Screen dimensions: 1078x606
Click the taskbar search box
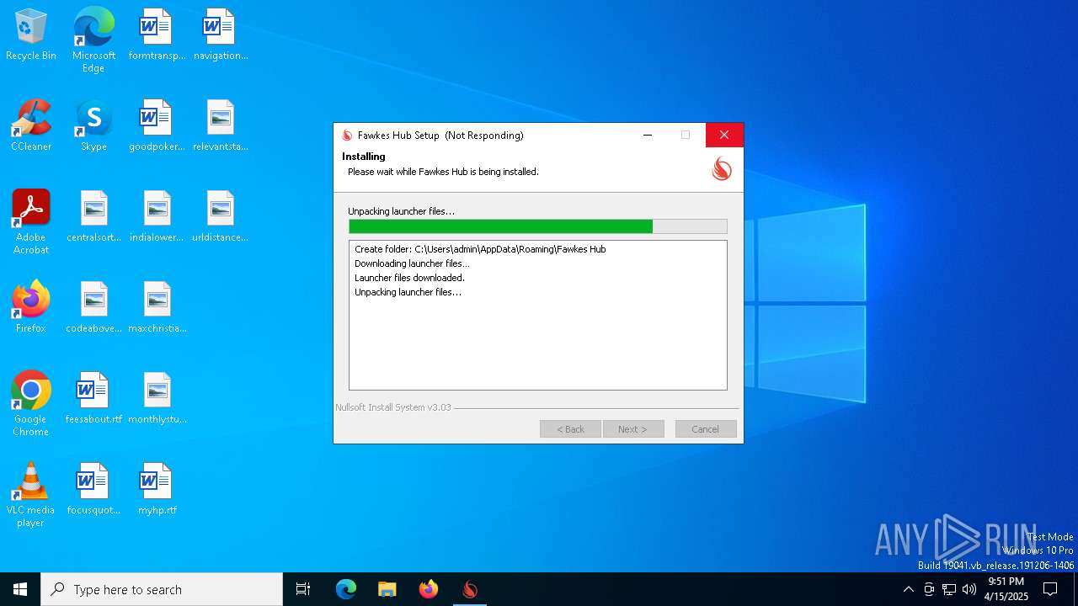point(162,589)
